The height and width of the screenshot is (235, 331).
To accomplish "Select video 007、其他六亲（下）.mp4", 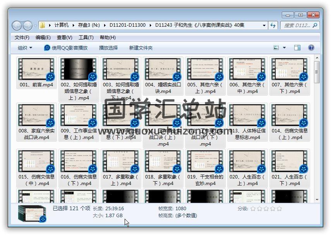I will pos(290,76).
